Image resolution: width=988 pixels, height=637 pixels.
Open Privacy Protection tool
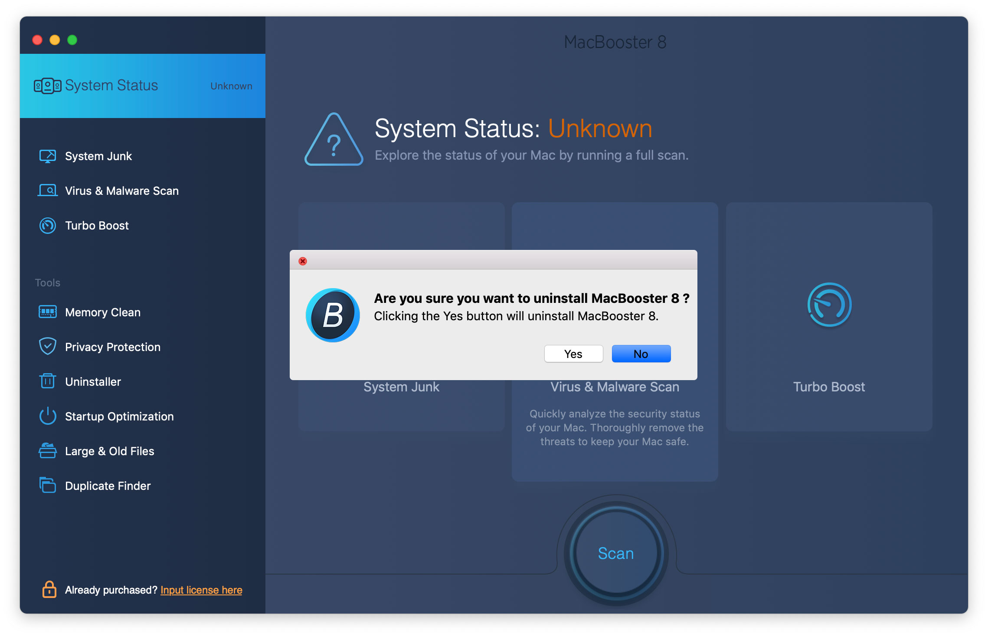113,347
